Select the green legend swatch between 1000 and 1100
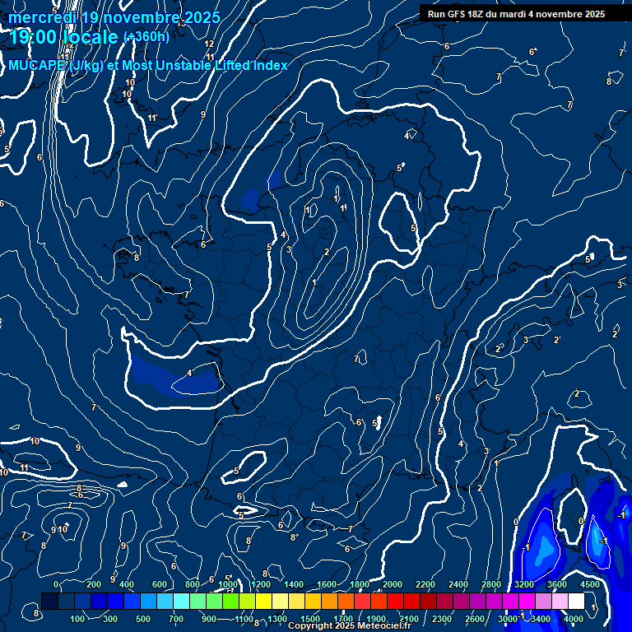The width and height of the screenshot is (632, 632). [230, 601]
